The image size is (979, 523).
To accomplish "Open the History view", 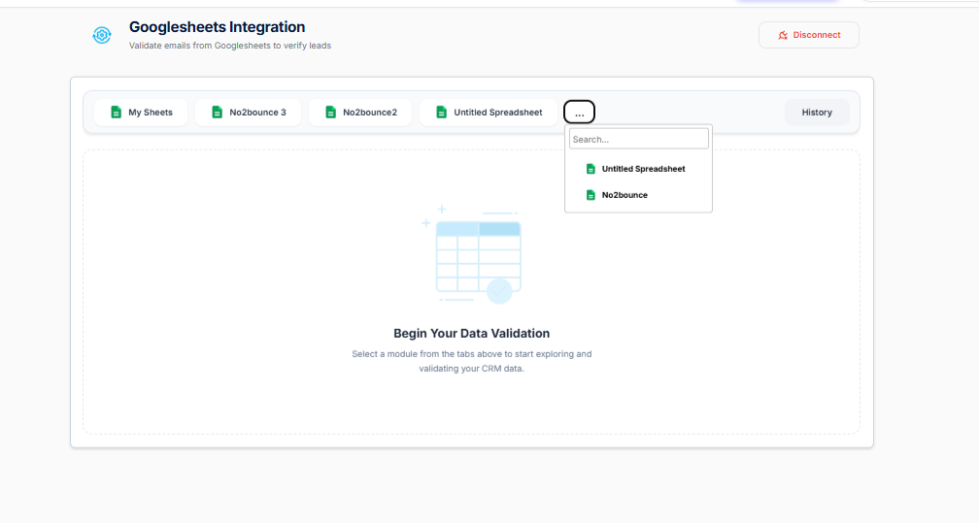I will pyautogui.click(x=817, y=113).
